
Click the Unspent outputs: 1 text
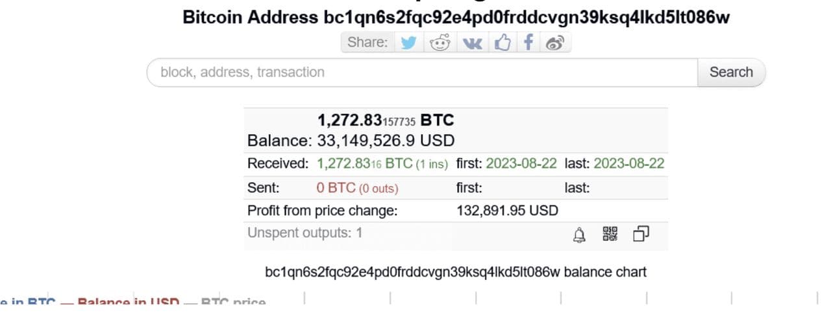tap(304, 233)
